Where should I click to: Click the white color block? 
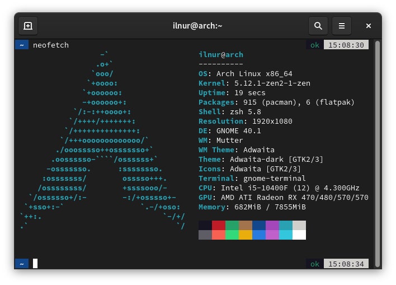point(299,235)
